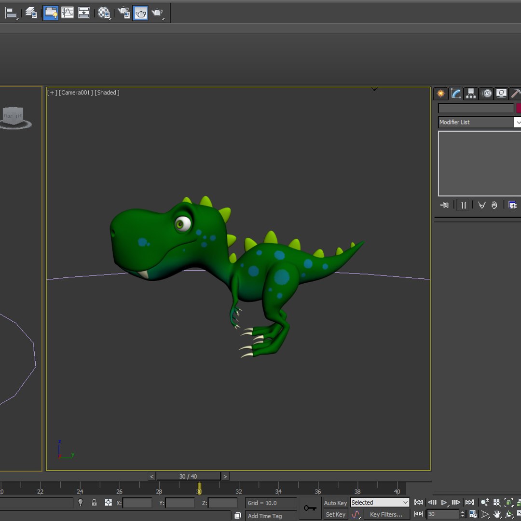The height and width of the screenshot is (521, 521).
Task: Go to Start frame
Action: 418,502
